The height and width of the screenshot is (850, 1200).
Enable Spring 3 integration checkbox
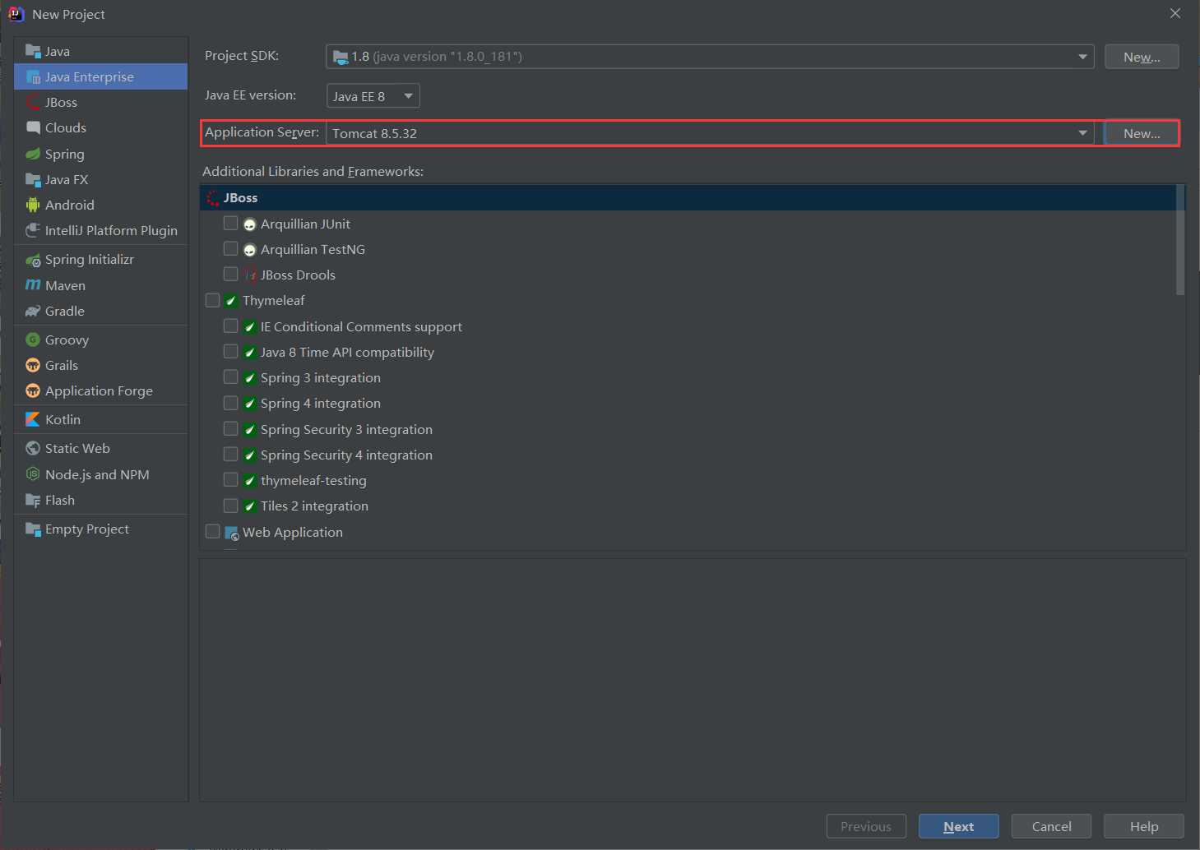pyautogui.click(x=230, y=376)
